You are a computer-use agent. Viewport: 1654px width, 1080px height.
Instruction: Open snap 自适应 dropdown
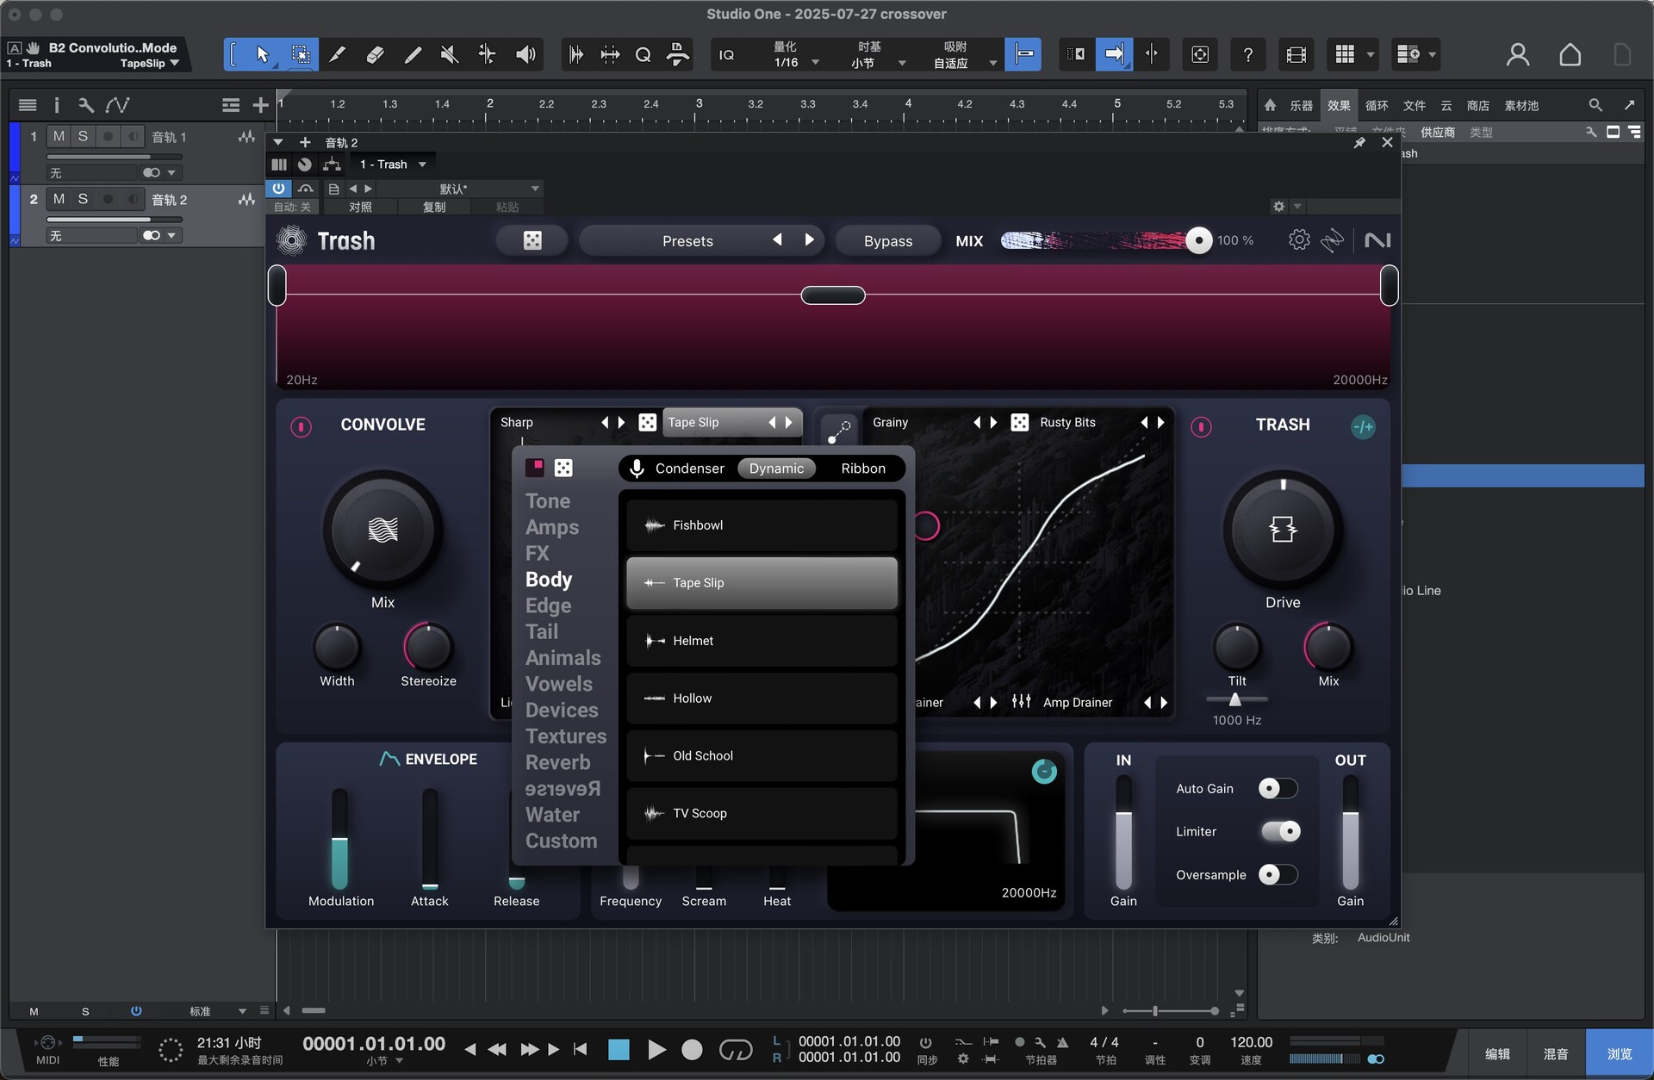click(x=992, y=63)
